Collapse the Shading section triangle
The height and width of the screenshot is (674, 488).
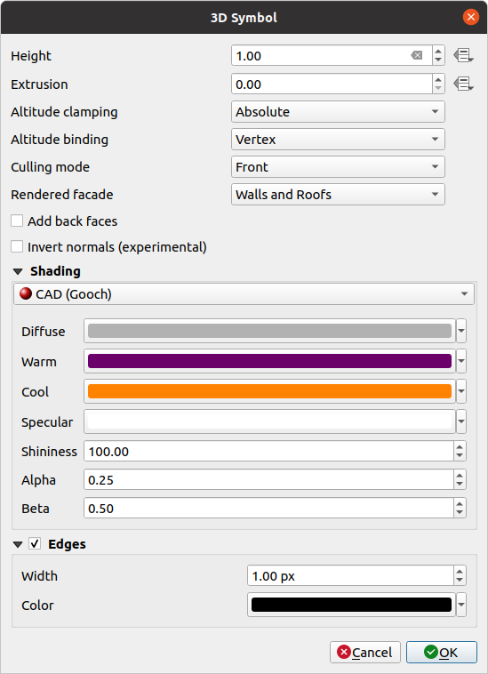tap(18, 272)
